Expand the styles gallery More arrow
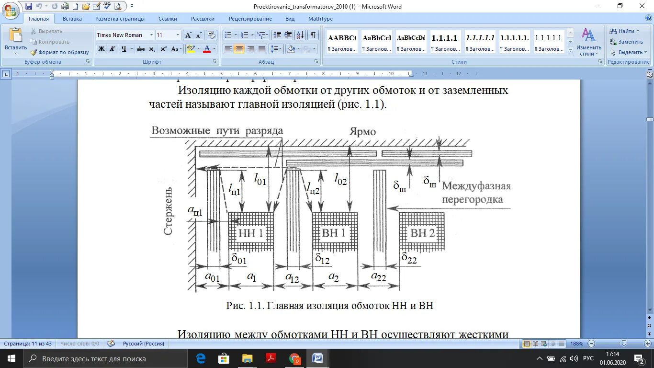 point(570,50)
